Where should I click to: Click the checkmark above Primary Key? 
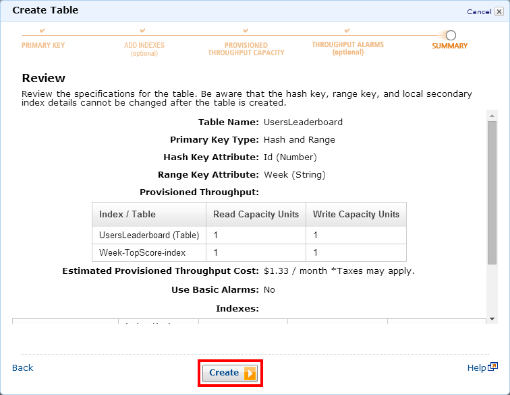coord(42,31)
